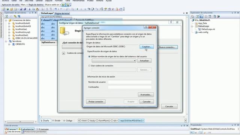Click the Properties icon in Explorador de soluciones toolbar
240x135 pixels.
click(x=193, y=16)
